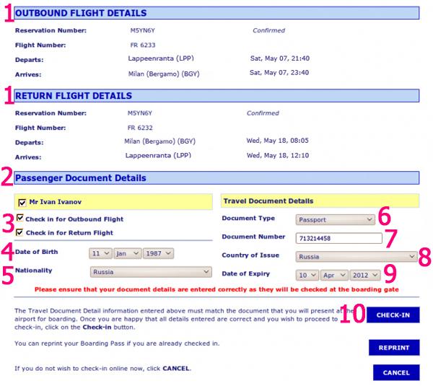Viewport: 433px width, 386px height.
Task: Click the RETURN FLIGHT DETAILS heading
Action: 74,96
